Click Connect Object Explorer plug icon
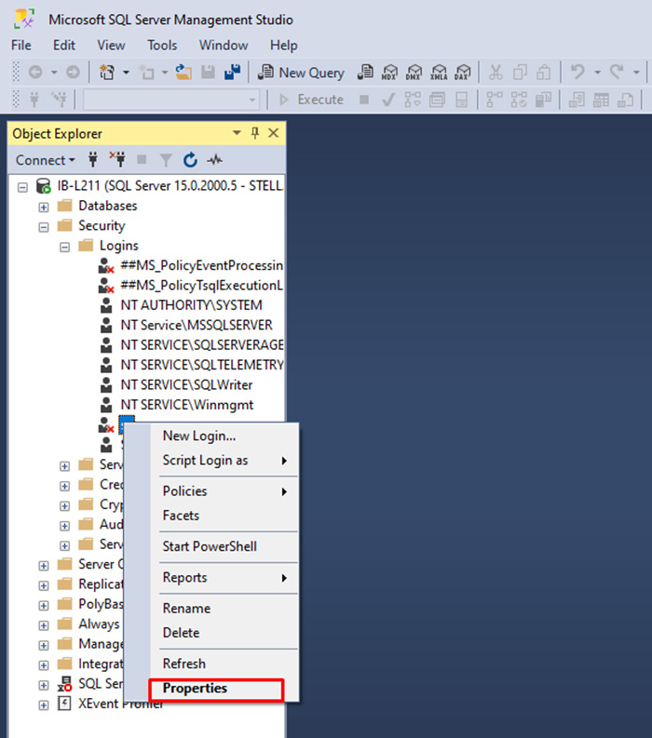Screen dimensions: 652x738 [x=93, y=160]
